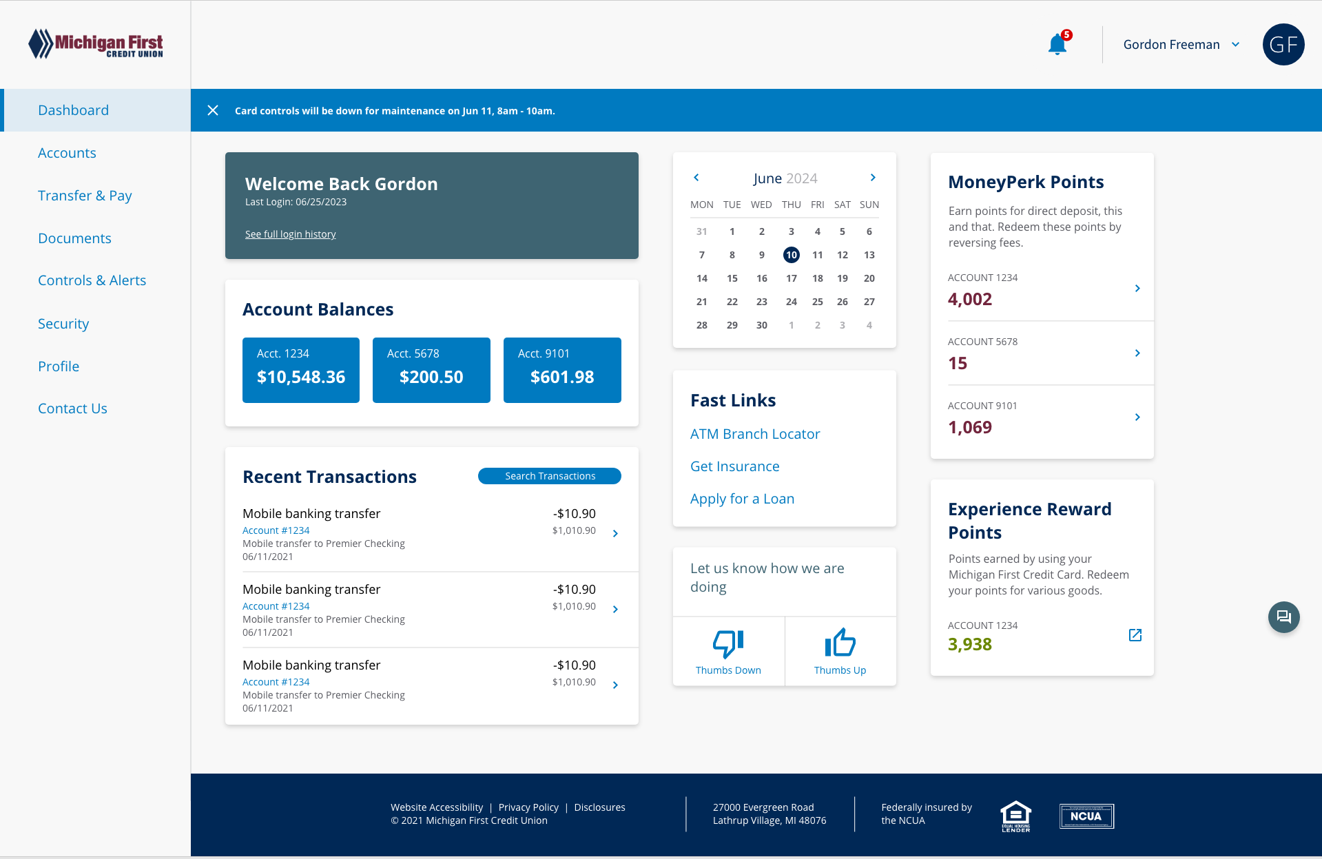Select June 10 in the calendar
This screenshot has width=1322, height=859.
(x=792, y=255)
